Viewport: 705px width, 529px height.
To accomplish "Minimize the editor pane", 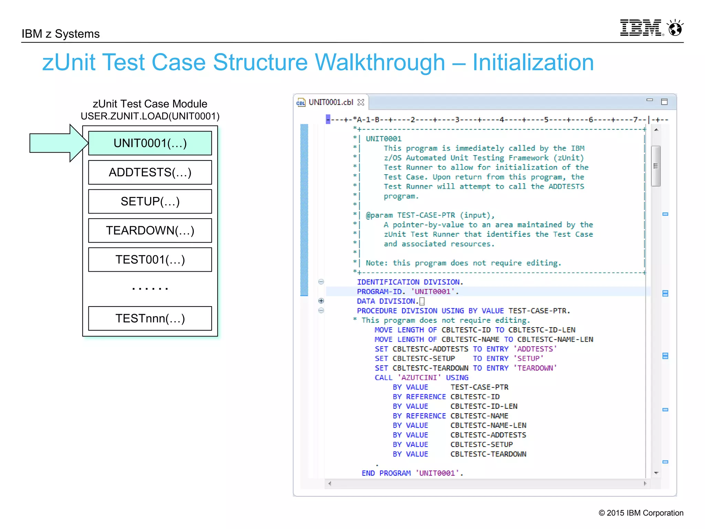I will 650,100.
